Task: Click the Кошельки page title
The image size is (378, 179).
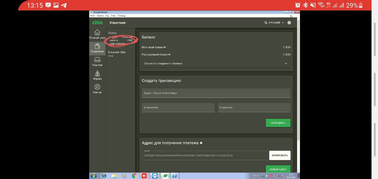Action: click(x=118, y=23)
